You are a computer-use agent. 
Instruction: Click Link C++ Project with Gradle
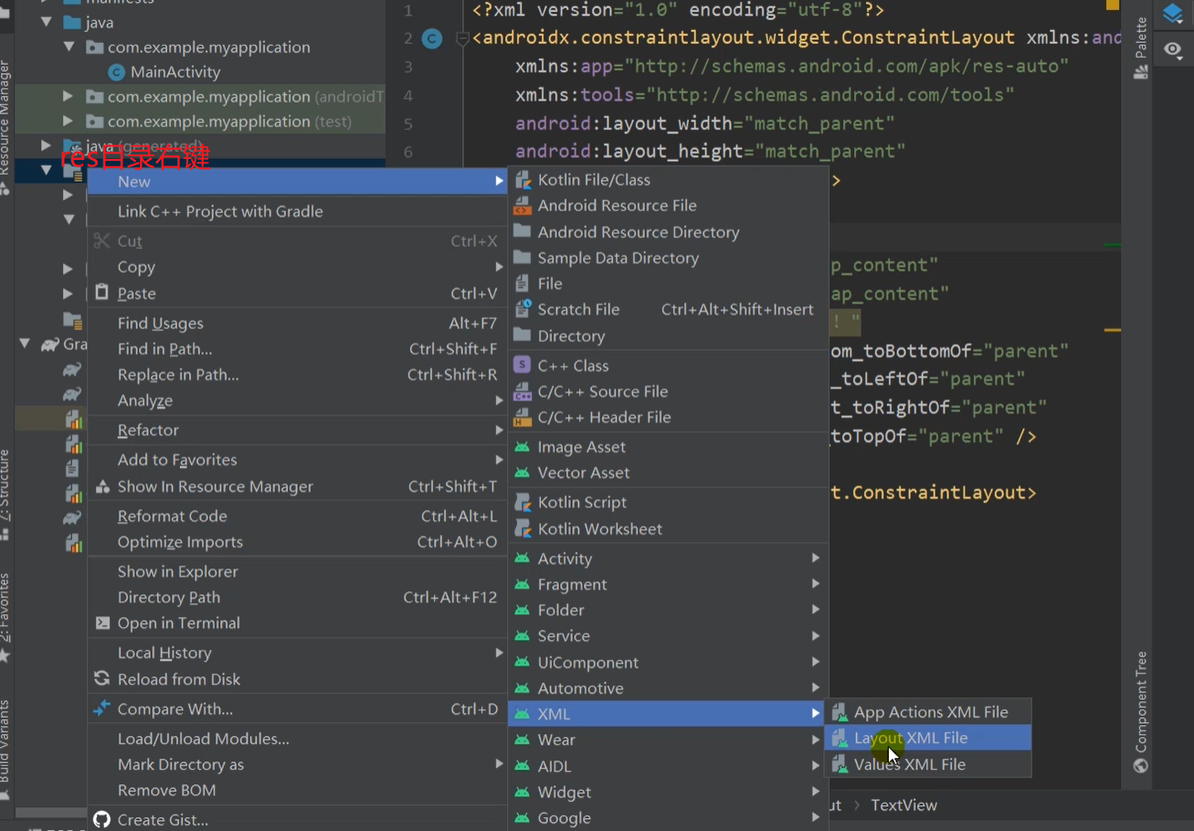pyautogui.click(x=297, y=211)
